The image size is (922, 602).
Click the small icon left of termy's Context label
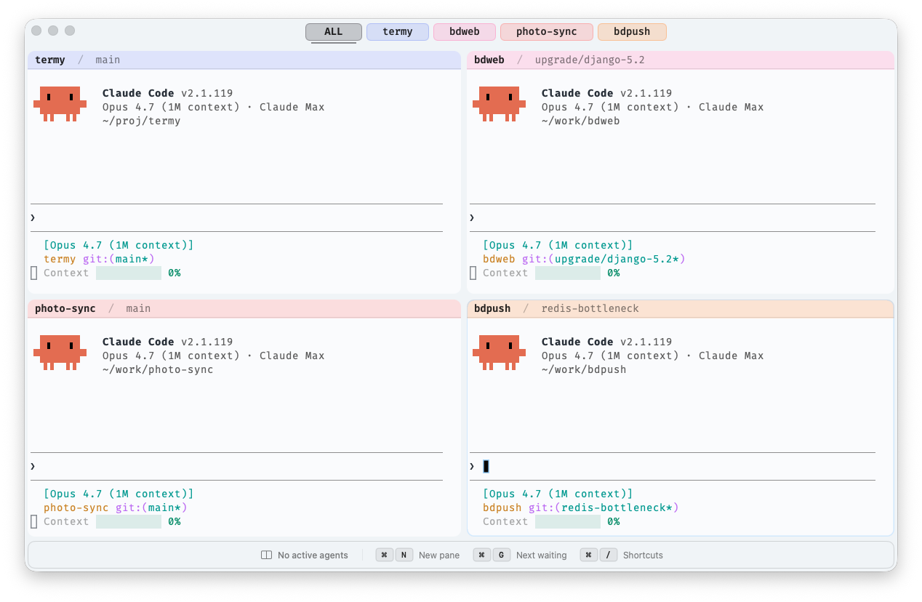click(x=33, y=272)
